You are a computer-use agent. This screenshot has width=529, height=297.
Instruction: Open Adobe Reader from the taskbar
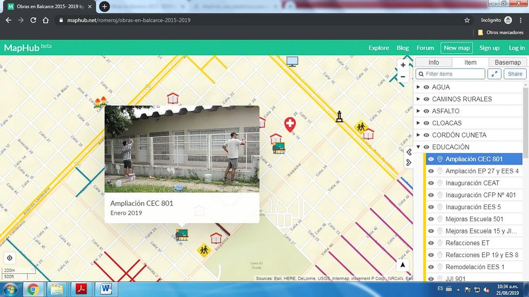click(x=82, y=289)
